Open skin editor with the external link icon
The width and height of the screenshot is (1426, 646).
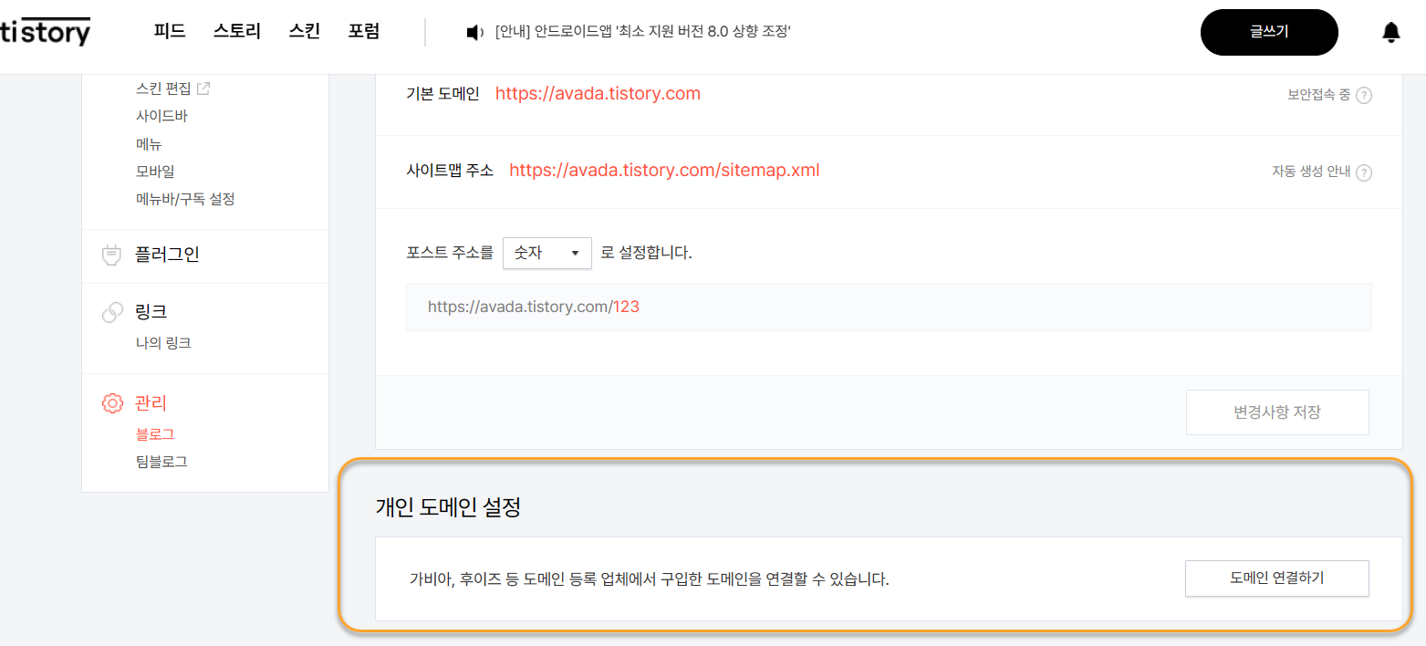(x=201, y=87)
